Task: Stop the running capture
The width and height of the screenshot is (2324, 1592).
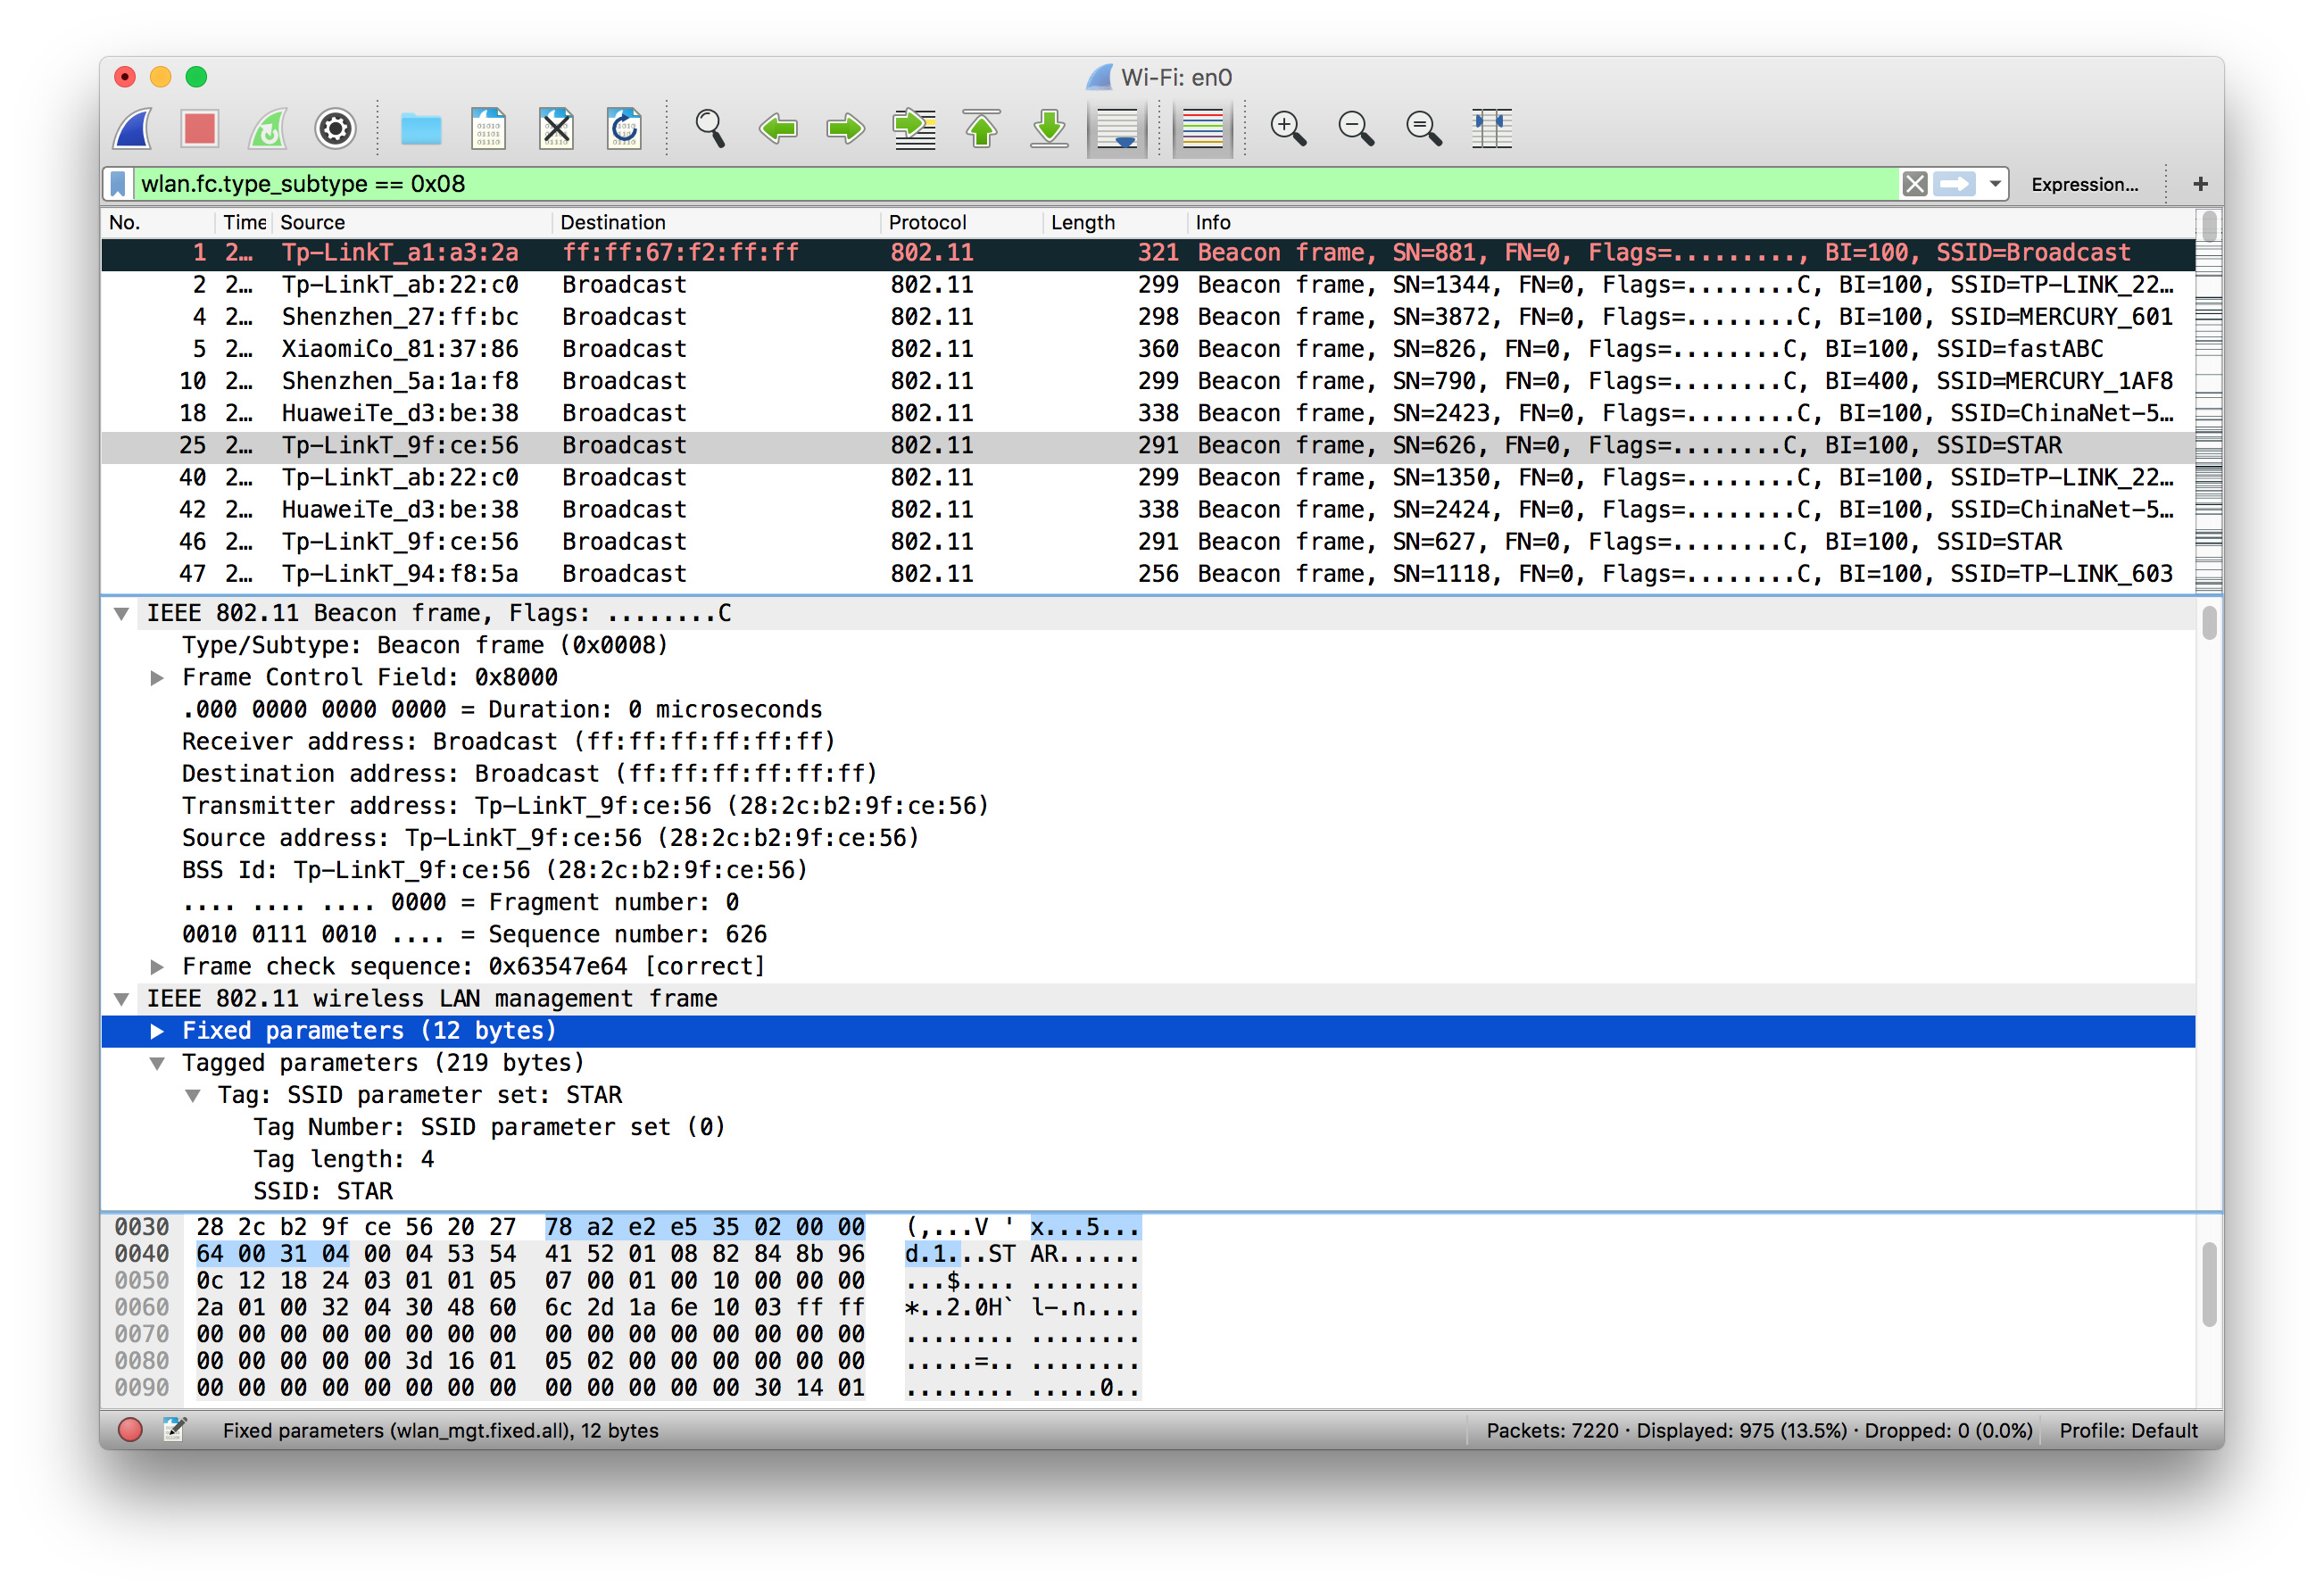Action: click(198, 128)
